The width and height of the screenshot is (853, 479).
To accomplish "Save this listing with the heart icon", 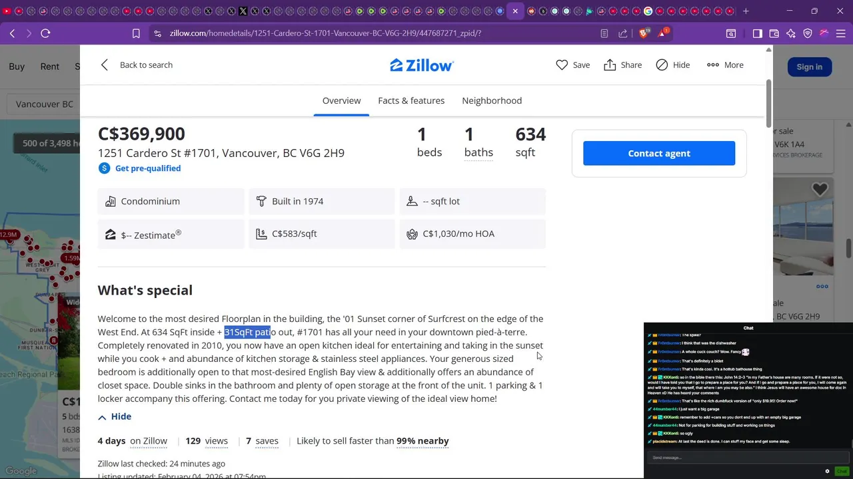I will [x=562, y=65].
